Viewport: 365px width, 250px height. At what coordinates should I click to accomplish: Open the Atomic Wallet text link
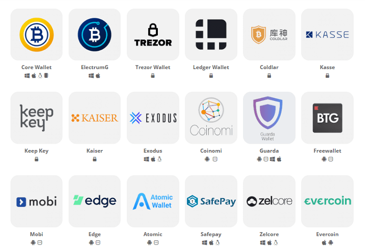click(153, 234)
